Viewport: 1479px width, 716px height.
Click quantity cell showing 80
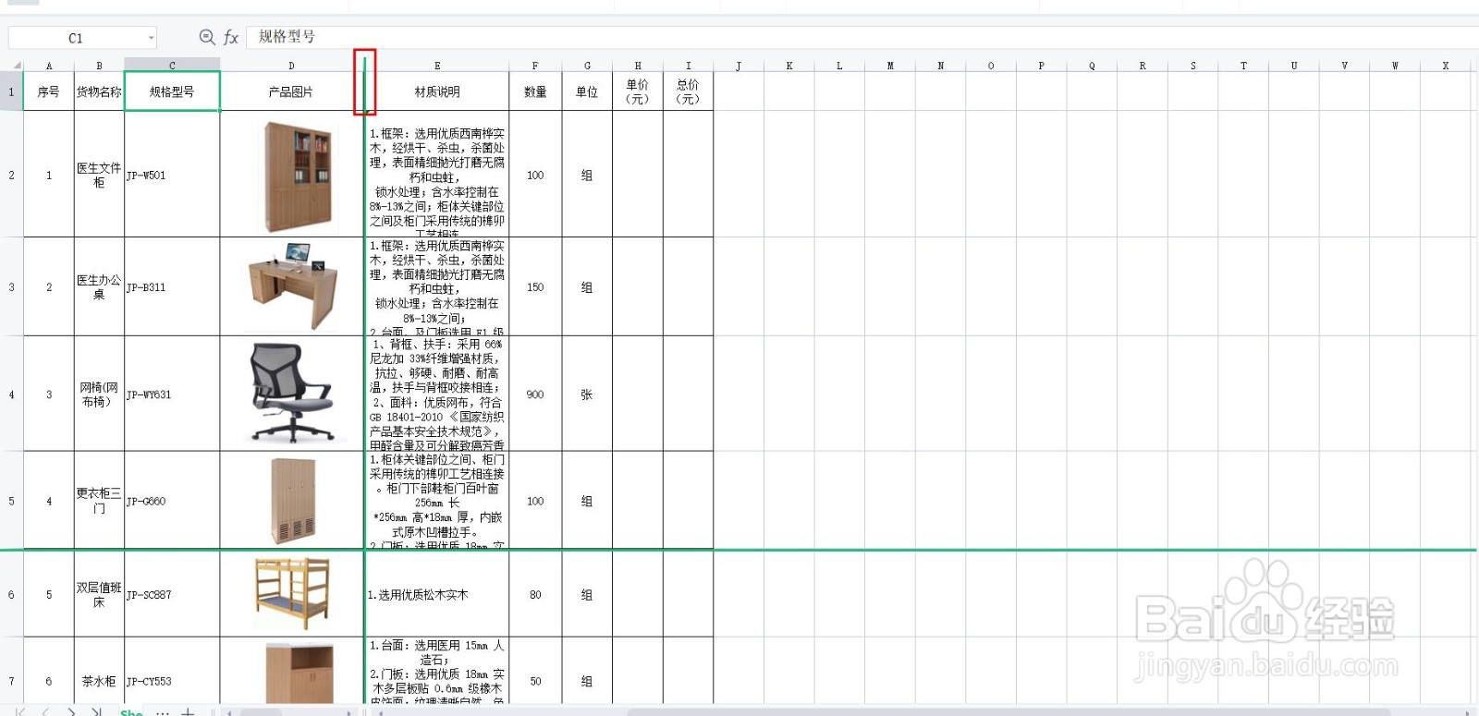(x=535, y=595)
